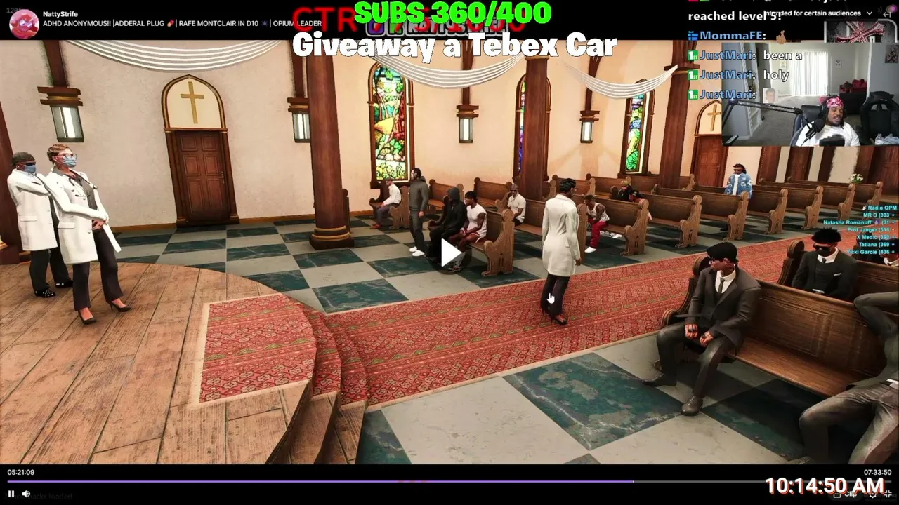The height and width of the screenshot is (505, 899).
Task: Expand the "Intended for certain audiences" chevron
Action: pos(870,13)
